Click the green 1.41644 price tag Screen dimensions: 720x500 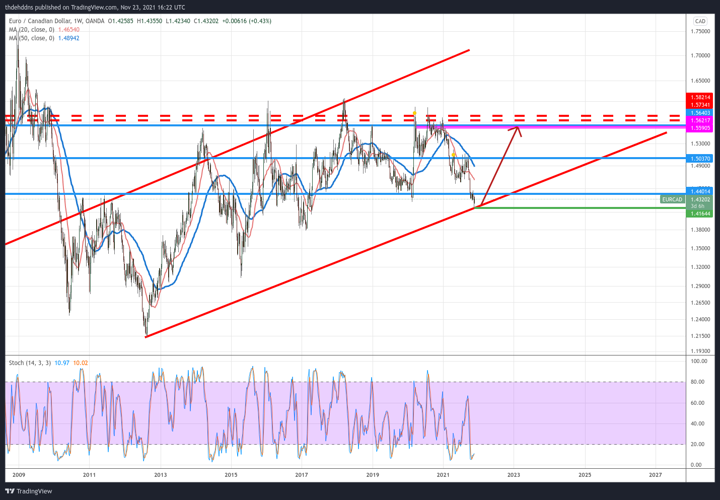(x=700, y=213)
